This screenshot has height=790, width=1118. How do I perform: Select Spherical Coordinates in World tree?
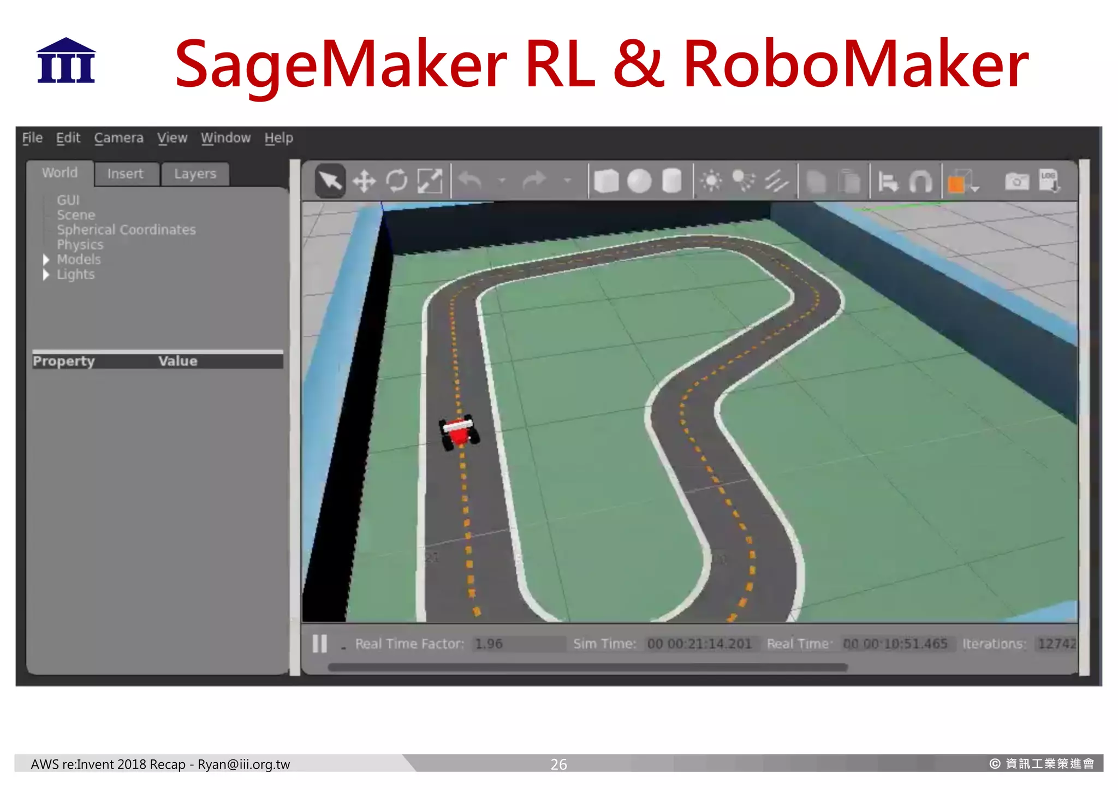(126, 230)
